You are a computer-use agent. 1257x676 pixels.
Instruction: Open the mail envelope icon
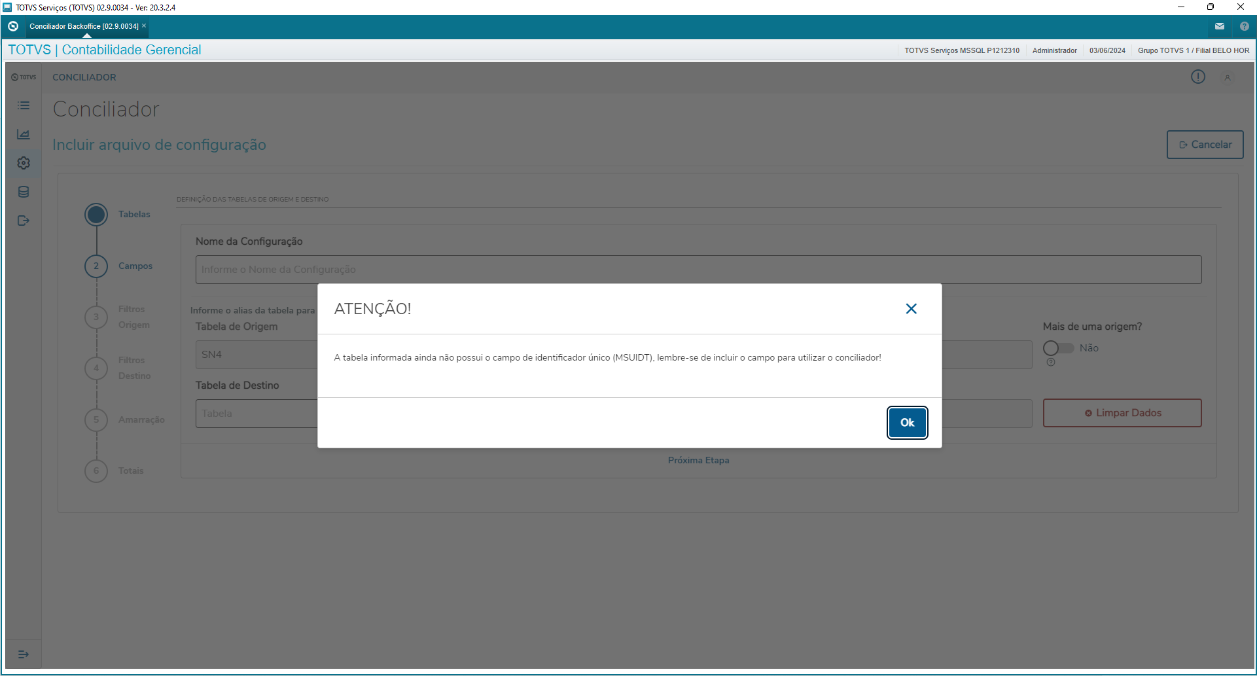(1220, 26)
